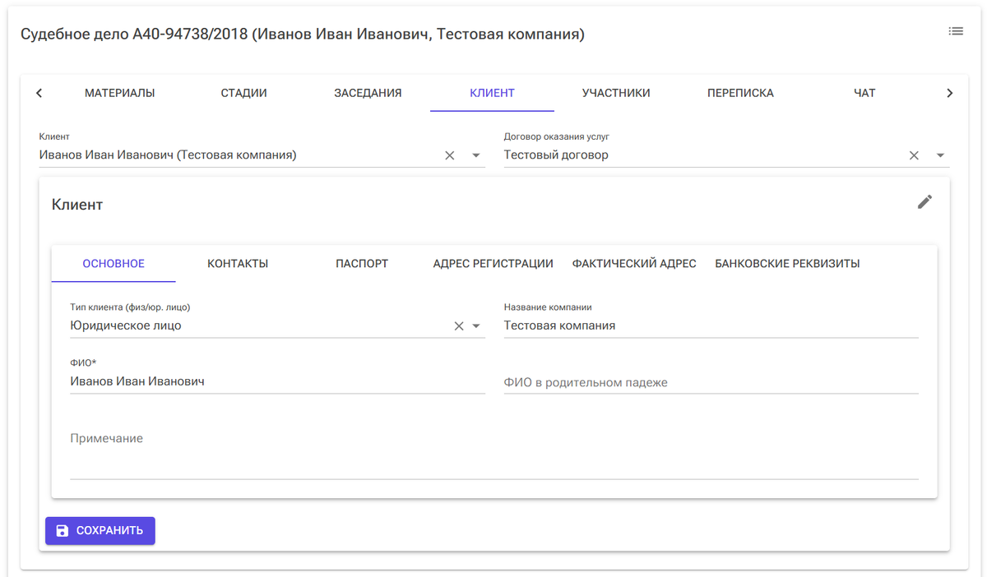Switch to the Паспорт sub-tab
The width and height of the screenshot is (987, 577).
click(362, 264)
